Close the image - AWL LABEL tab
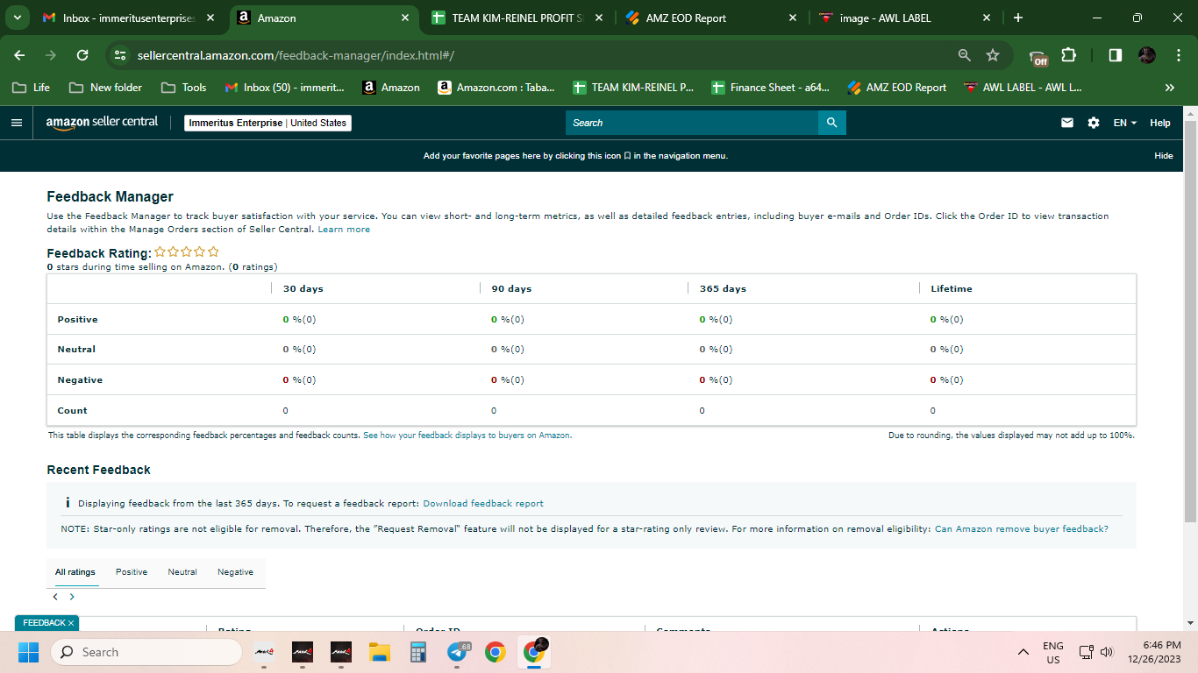 [987, 18]
